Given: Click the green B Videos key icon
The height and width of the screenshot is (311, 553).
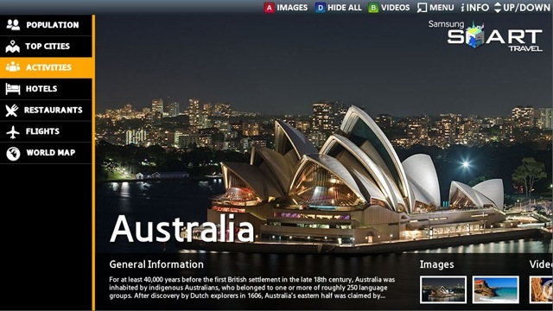Looking at the screenshot, I should tap(373, 8).
